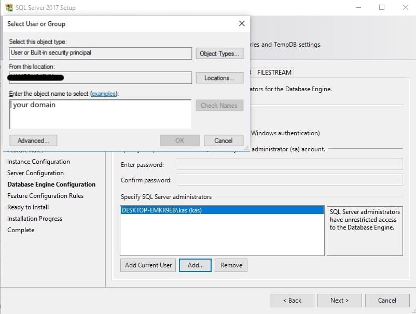Proceed with the Next button
Screen dimensions: 416x314
(x=339, y=301)
